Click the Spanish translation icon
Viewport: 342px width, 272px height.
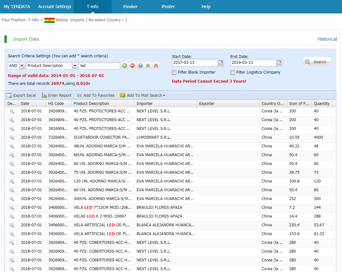pyautogui.click(x=156, y=66)
